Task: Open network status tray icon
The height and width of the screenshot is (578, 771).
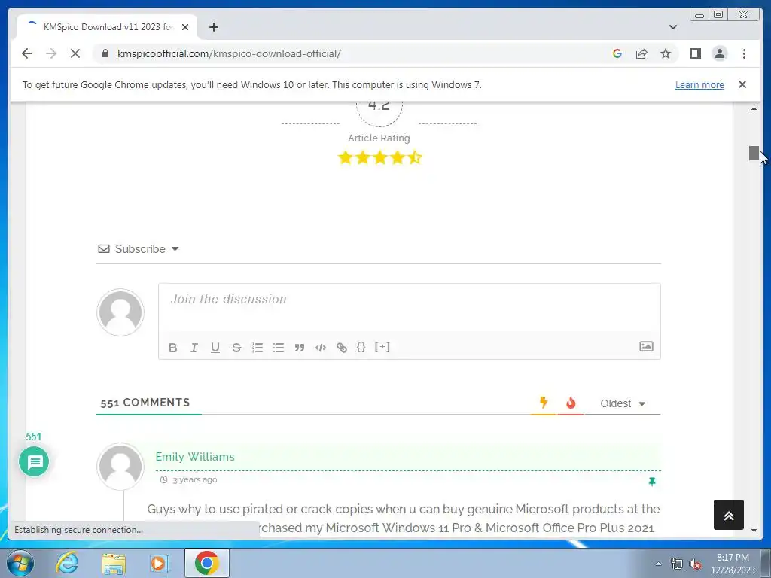Action: point(677,564)
